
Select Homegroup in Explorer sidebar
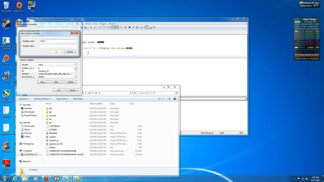(28, 144)
